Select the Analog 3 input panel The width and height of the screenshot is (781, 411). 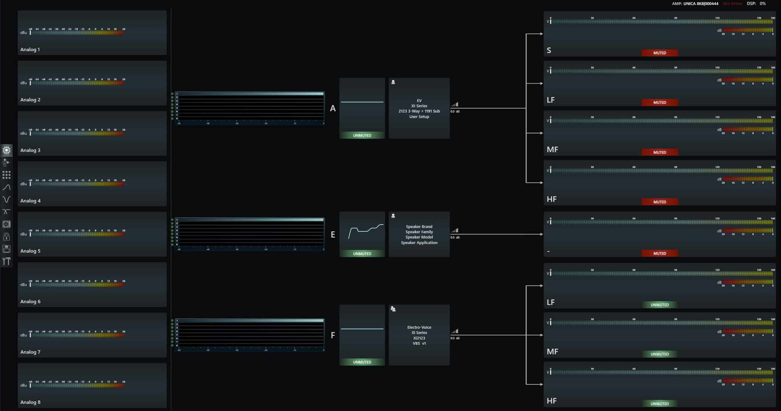(x=92, y=133)
